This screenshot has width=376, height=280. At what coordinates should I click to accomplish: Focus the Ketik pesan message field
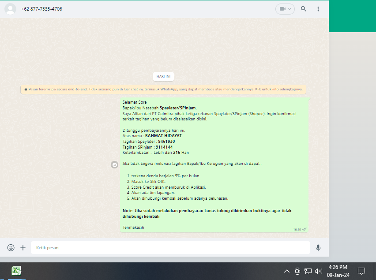[x=170, y=248]
